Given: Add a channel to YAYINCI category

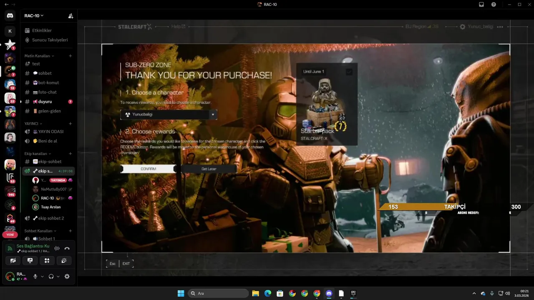Looking at the screenshot, I should point(71,124).
